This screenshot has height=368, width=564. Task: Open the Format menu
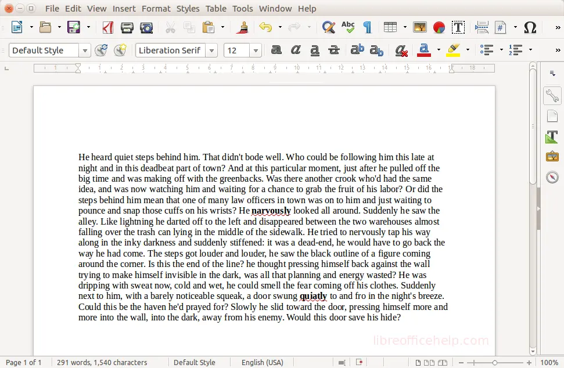[156, 8]
